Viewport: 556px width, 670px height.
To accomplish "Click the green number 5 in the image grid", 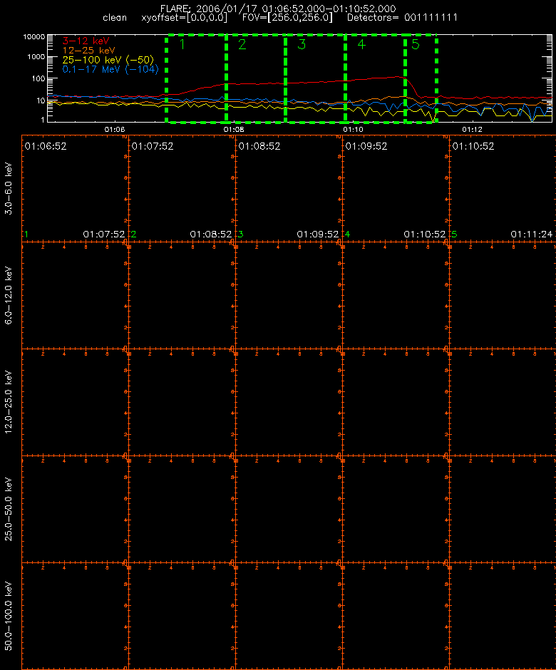I will [x=454, y=234].
